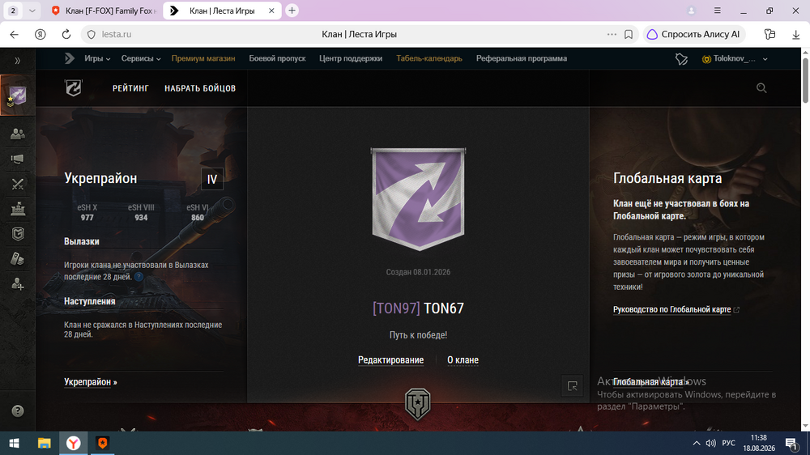Open the crossed swords battles sidebar icon
Screen dimensions: 810x455
[x=18, y=184]
